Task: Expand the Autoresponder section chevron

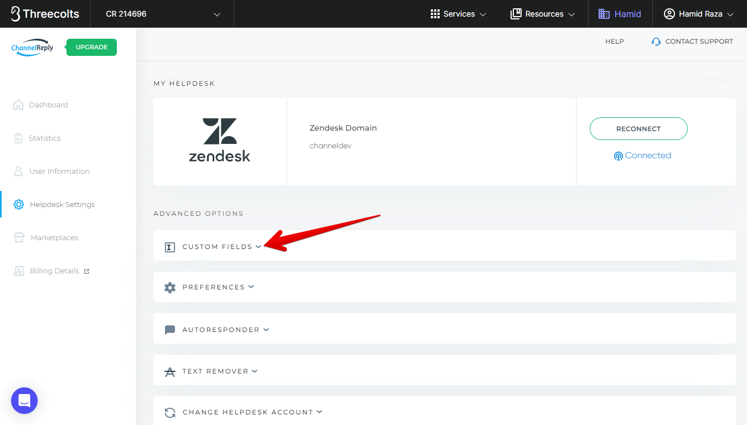Action: pos(266,329)
